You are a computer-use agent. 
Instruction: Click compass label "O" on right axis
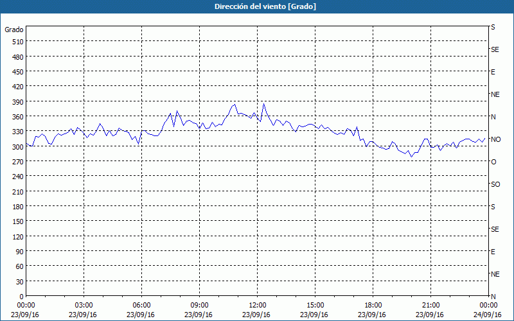pyautogui.click(x=493, y=162)
